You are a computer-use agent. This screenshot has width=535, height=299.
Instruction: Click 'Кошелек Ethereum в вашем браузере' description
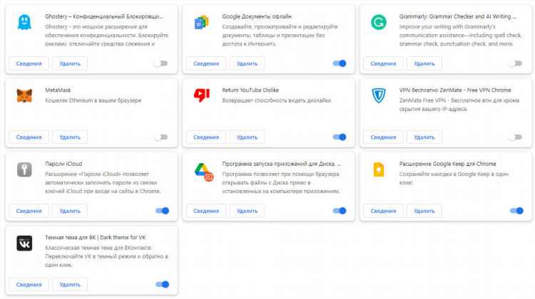coord(93,100)
